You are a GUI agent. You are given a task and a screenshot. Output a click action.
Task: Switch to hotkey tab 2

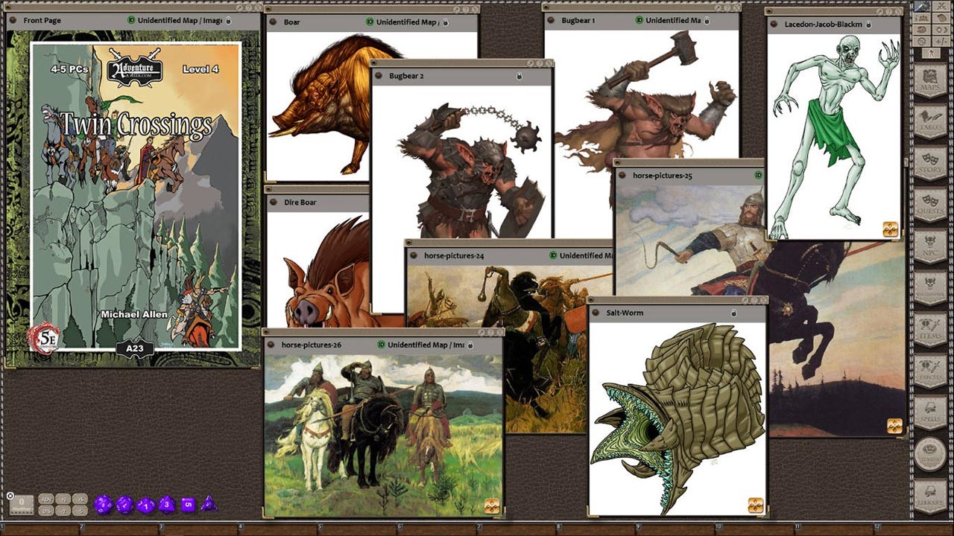click(82, 528)
